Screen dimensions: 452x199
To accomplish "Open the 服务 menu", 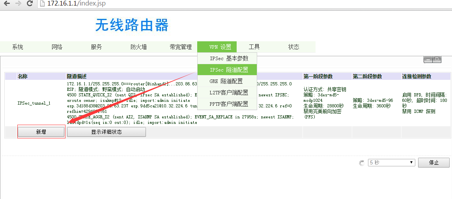I will click(x=97, y=47).
